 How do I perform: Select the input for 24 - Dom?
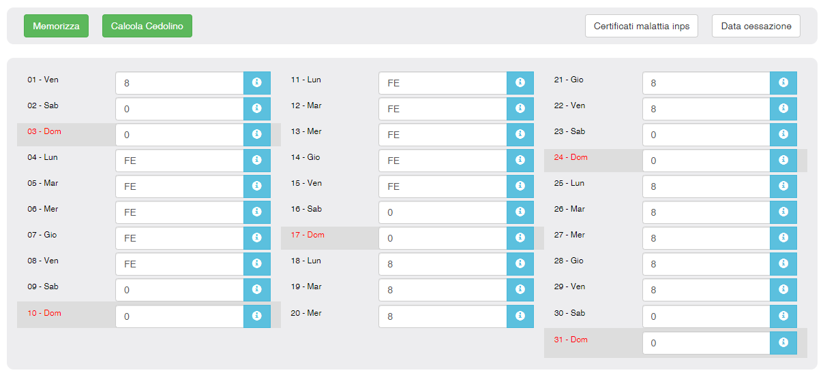click(706, 161)
